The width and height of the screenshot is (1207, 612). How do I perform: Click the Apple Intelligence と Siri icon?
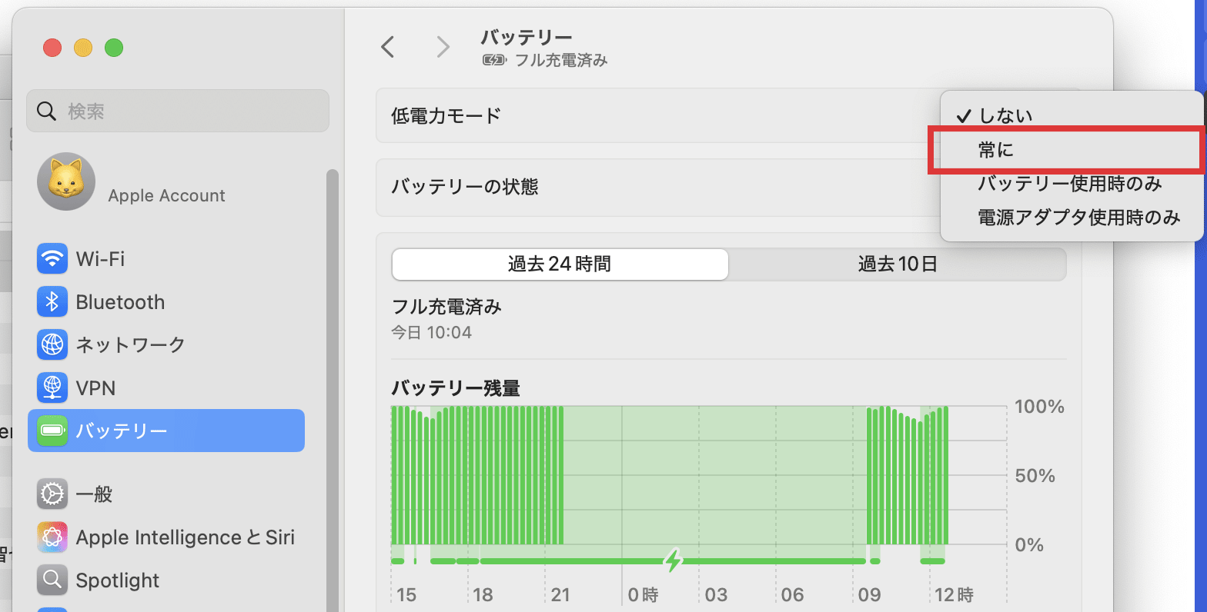tap(52, 537)
